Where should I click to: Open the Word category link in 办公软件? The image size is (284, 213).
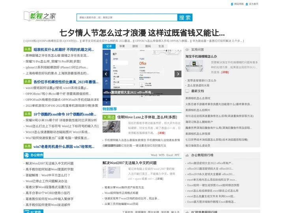pyautogui.click(x=154, y=155)
